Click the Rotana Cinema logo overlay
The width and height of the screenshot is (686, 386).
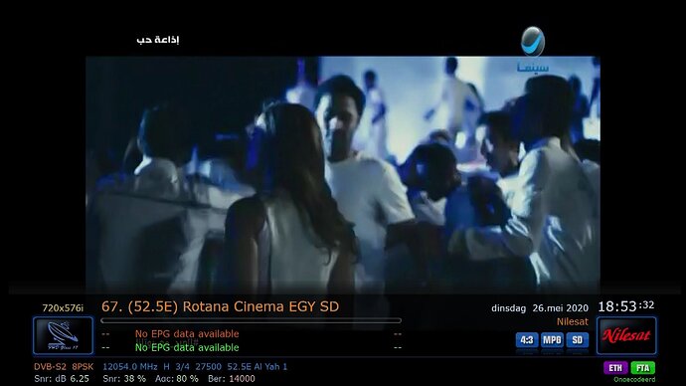point(533,50)
